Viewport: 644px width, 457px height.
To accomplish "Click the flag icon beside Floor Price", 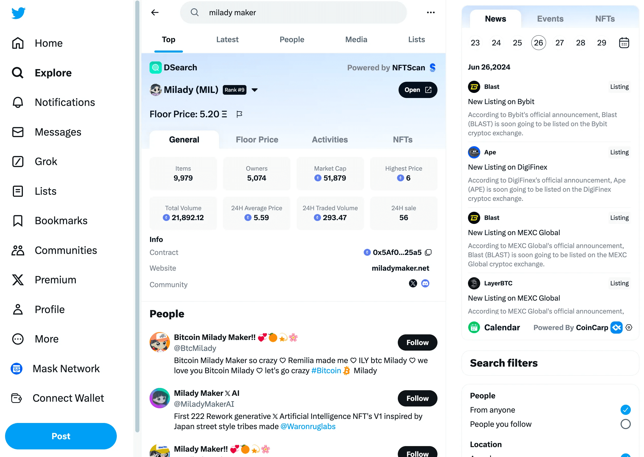I will [239, 114].
